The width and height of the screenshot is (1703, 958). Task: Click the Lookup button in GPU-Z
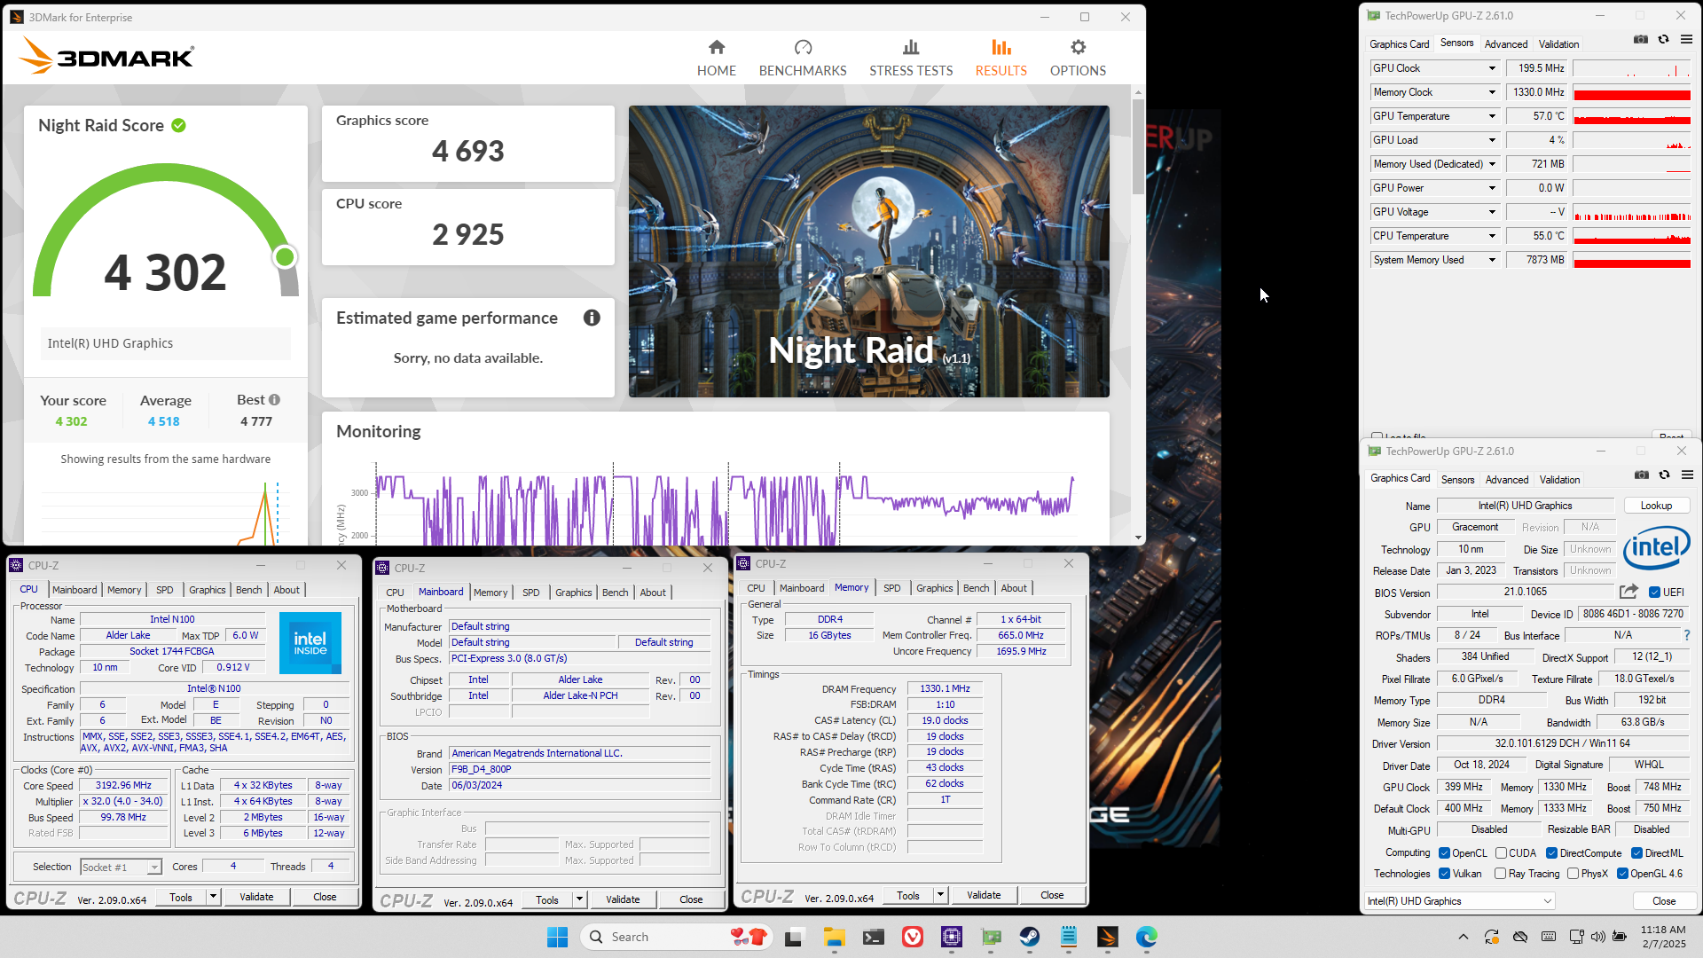point(1656,506)
